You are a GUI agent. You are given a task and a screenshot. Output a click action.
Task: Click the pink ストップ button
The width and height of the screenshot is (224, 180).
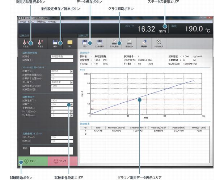click(x=63, y=161)
